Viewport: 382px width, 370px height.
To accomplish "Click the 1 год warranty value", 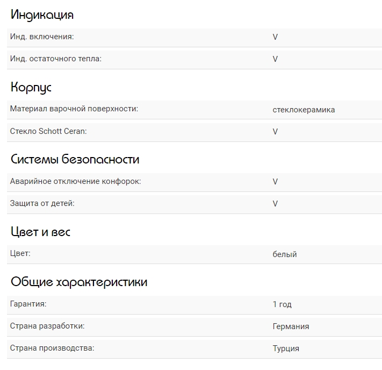I will point(282,304).
